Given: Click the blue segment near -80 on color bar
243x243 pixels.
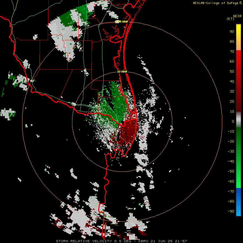Looking at the screenshot, I should click(238, 201).
